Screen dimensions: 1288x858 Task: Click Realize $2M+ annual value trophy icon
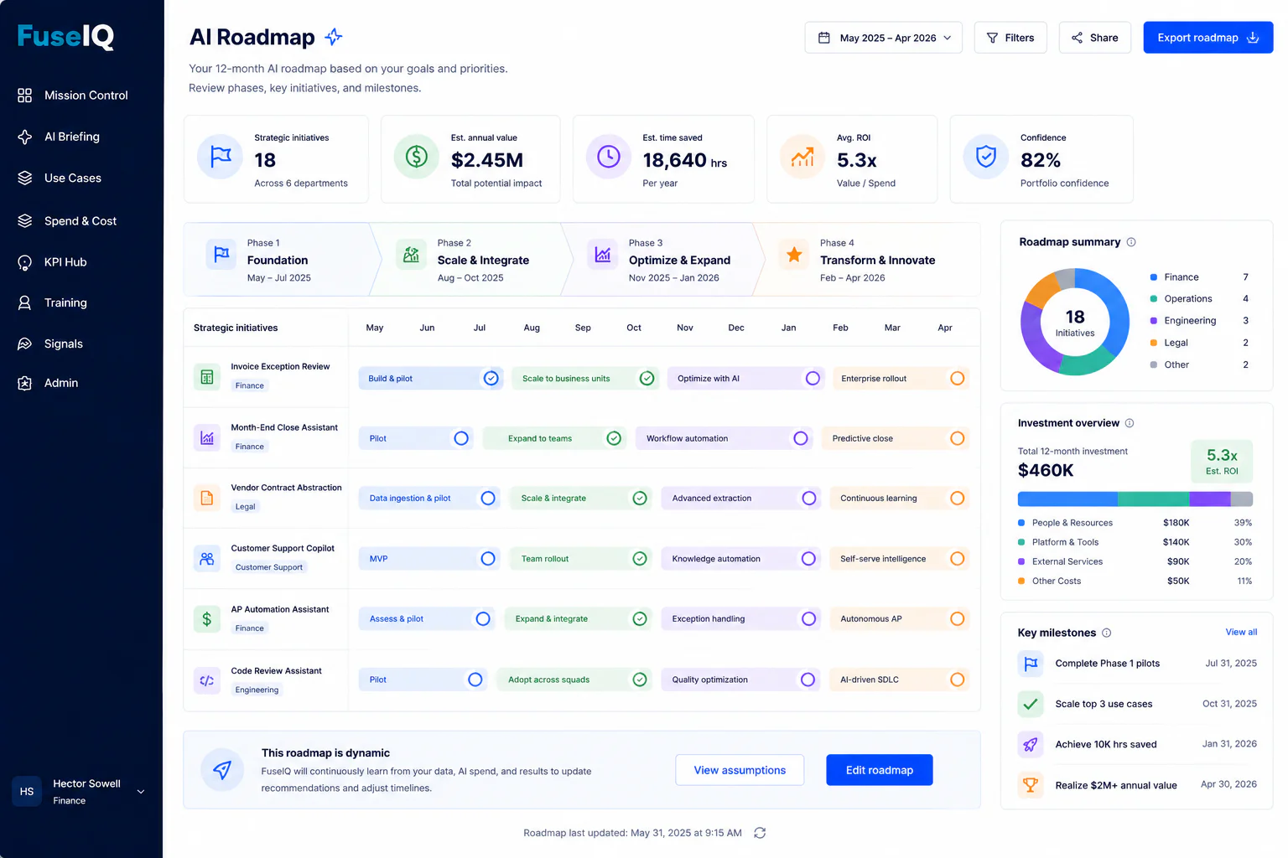pos(1031,785)
